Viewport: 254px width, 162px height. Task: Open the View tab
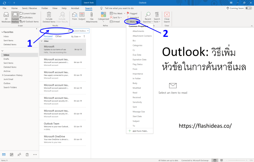pos(55,8)
